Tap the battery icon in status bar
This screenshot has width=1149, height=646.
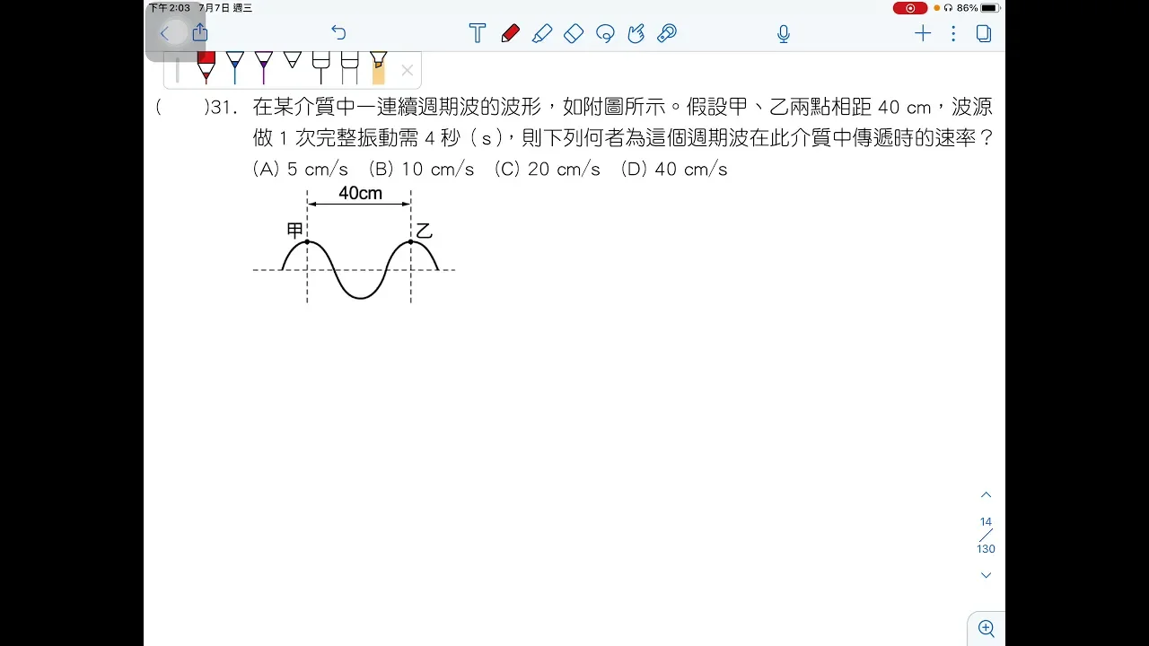pyautogui.click(x=990, y=8)
